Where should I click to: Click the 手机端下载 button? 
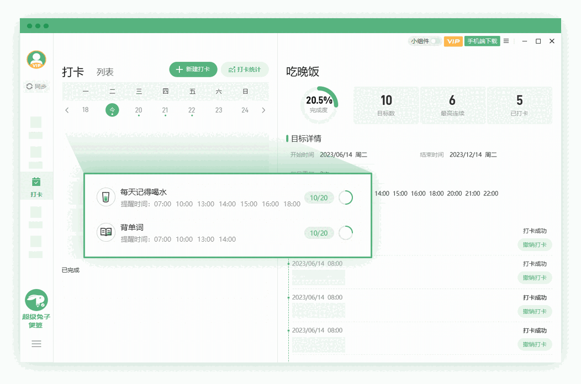coord(482,41)
